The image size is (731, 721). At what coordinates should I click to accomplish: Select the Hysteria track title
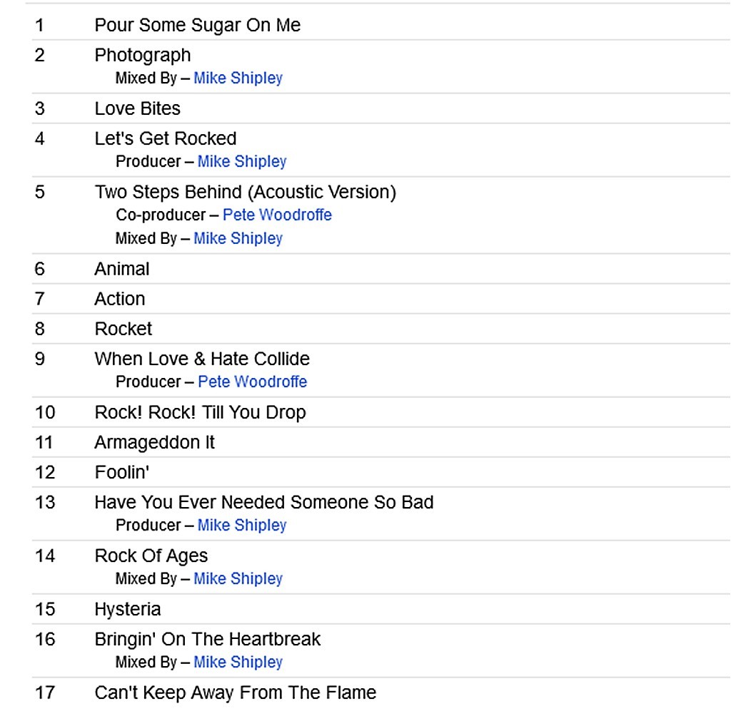[x=128, y=610]
